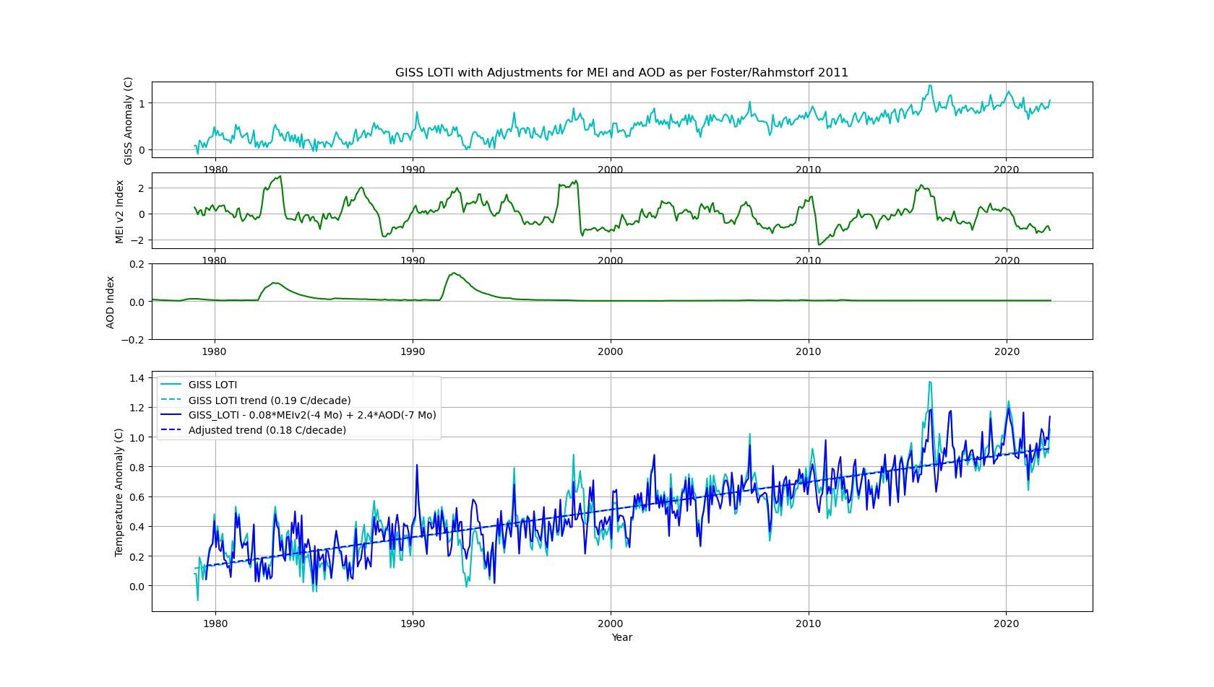Click the 'MEI v2 Index' y-axis label
Viewport: 1214px width, 687px height.
click(120, 211)
